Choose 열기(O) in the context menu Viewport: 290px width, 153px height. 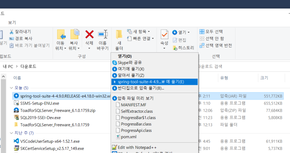click(155, 56)
